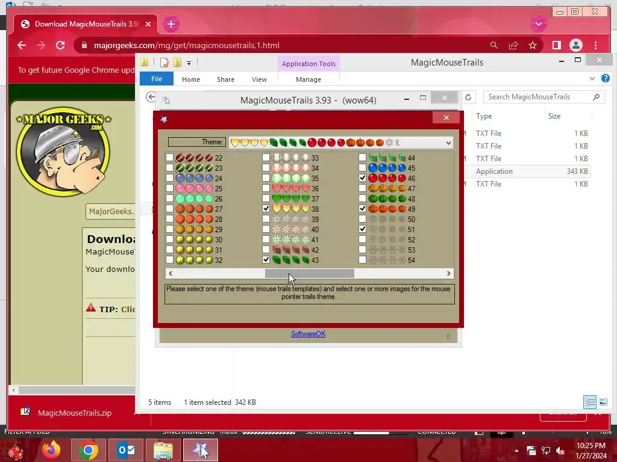
Task: Click the image list horizontal scrollbar thumb
Action: (x=310, y=274)
